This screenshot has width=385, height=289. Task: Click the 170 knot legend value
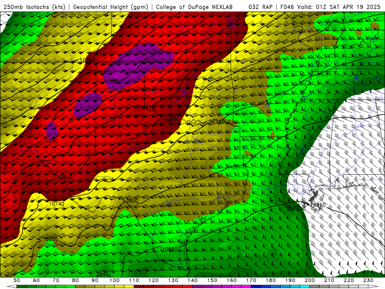pos(251,280)
